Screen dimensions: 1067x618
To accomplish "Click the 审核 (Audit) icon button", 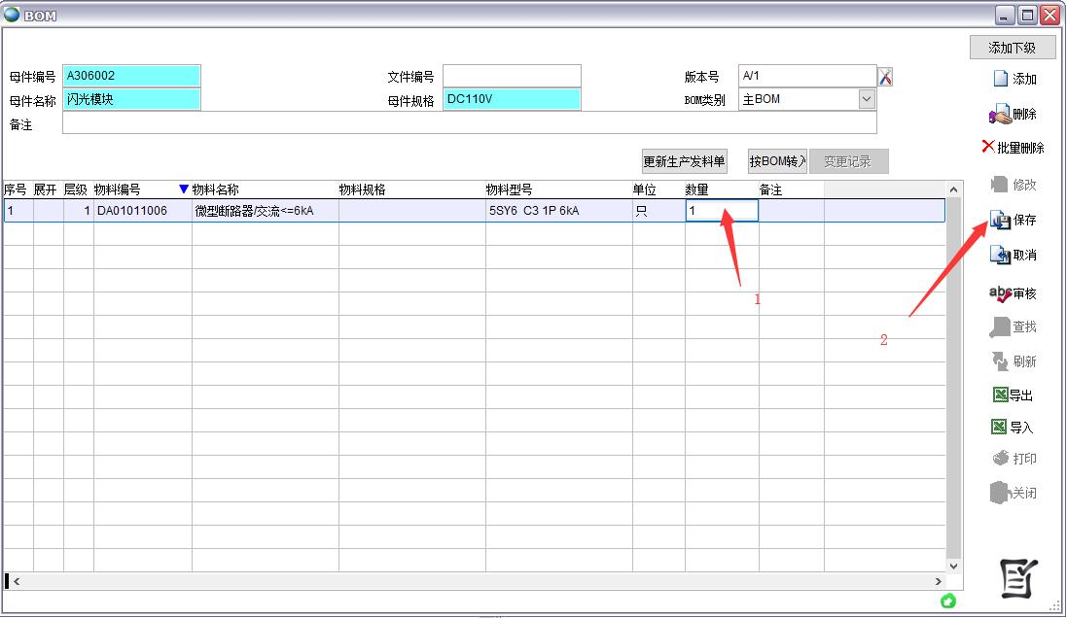I will tap(1013, 293).
